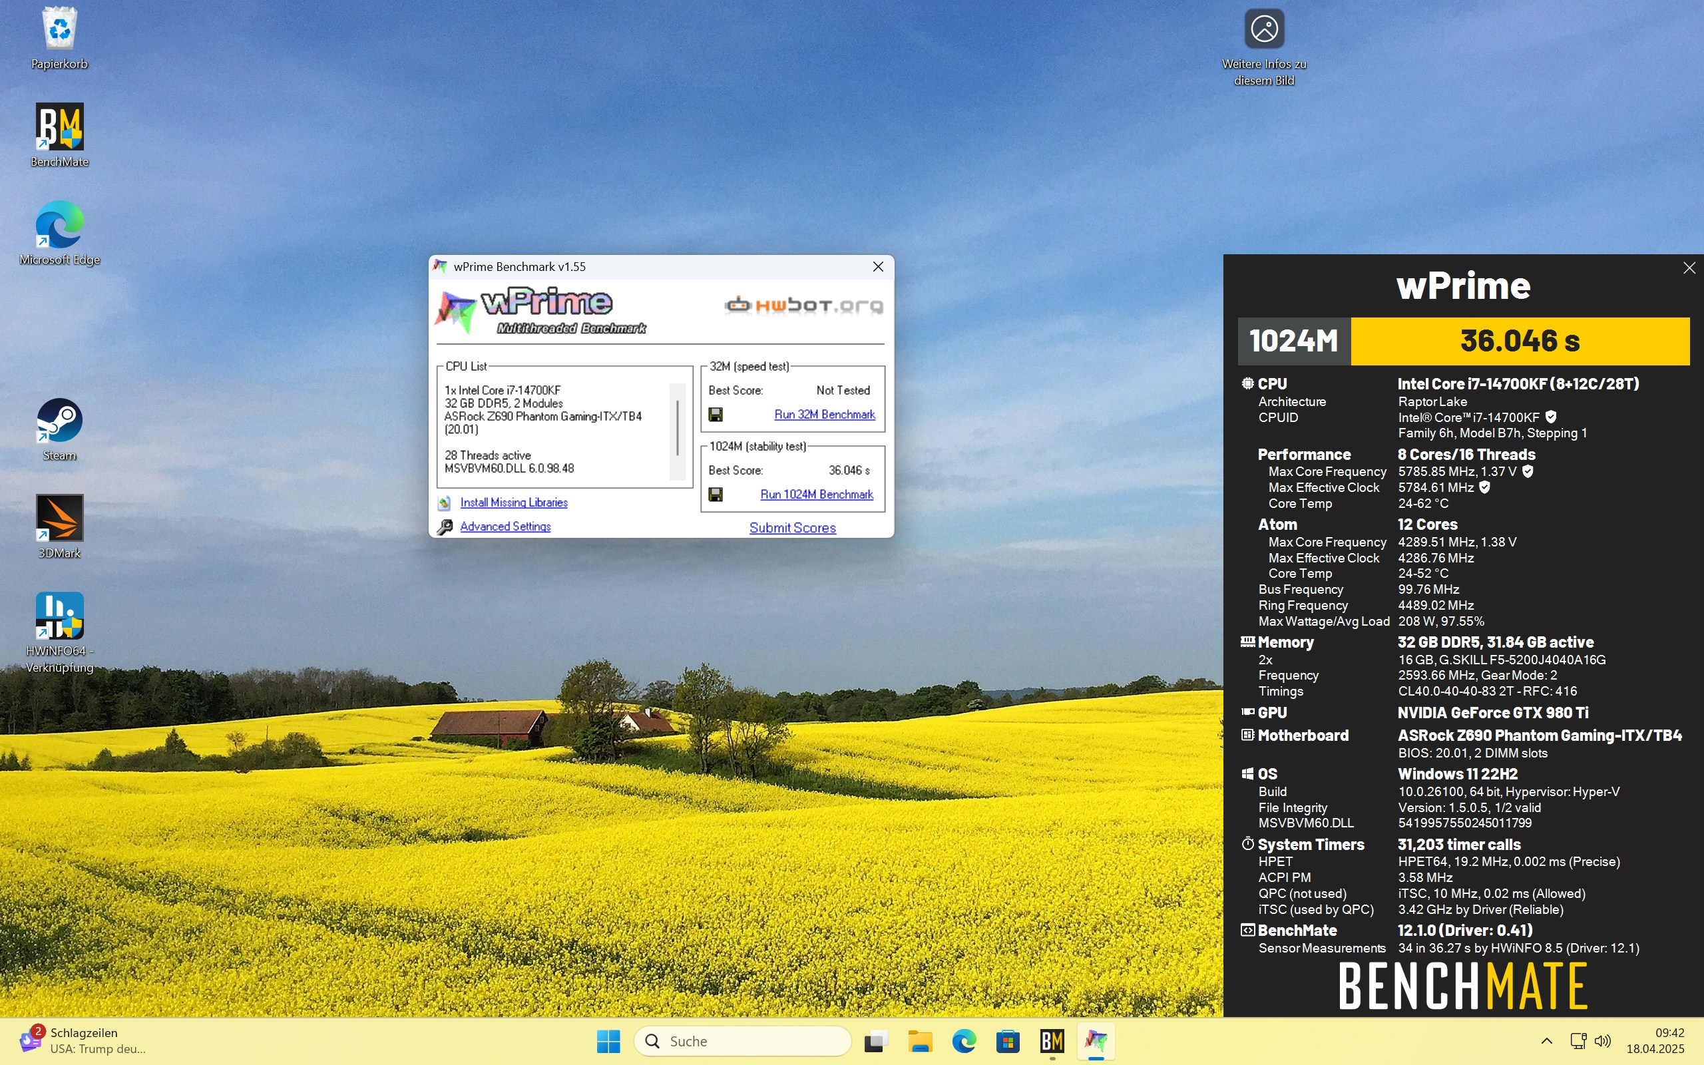Click the 36.046 s result banner

click(1520, 341)
